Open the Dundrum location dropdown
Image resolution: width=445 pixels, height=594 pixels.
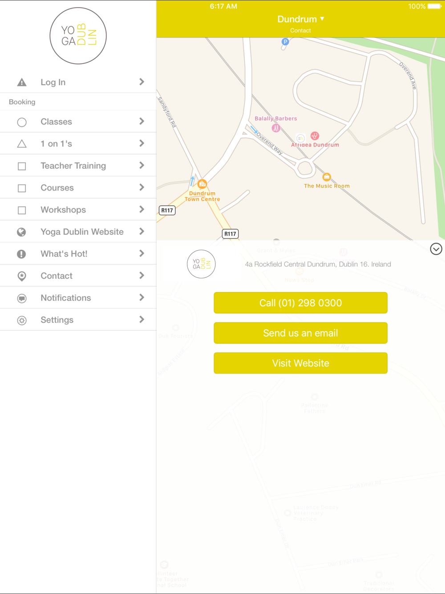click(x=300, y=19)
